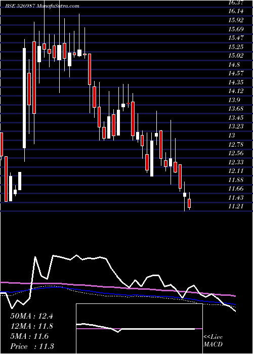Click the 13.45 price axis label
Image resolution: width=253 pixels, height=354 pixels.
pos(236,118)
